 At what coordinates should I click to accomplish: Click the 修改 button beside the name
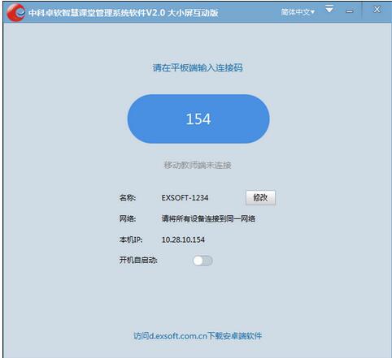(260, 197)
